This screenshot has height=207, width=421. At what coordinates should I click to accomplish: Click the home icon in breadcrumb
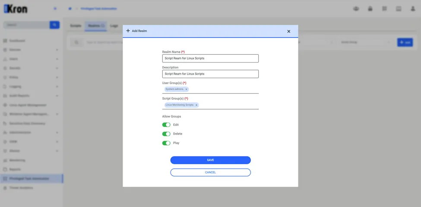pyautogui.click(x=70, y=9)
